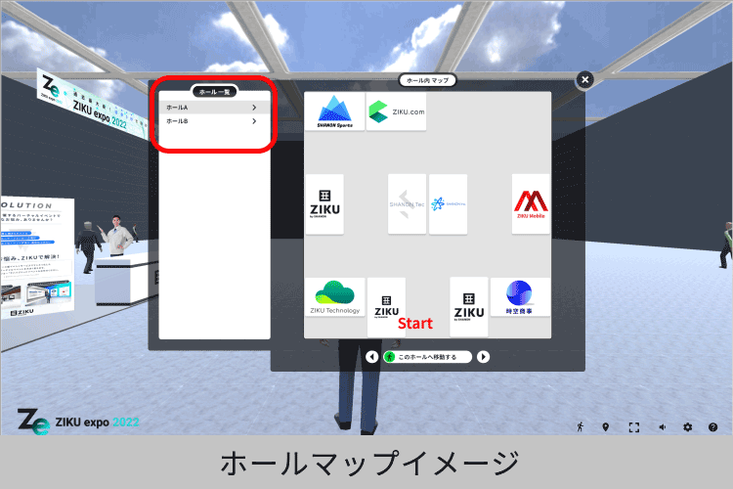Toggle walking mode icon

click(581, 426)
